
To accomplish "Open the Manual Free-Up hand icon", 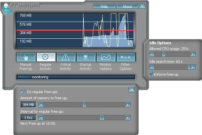I will coord(26,57).
